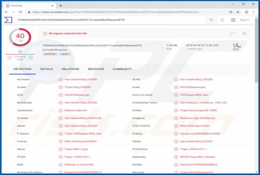Click the peexe tag
Viewport: 260px width, 175px height.
pyautogui.click(x=65, y=54)
